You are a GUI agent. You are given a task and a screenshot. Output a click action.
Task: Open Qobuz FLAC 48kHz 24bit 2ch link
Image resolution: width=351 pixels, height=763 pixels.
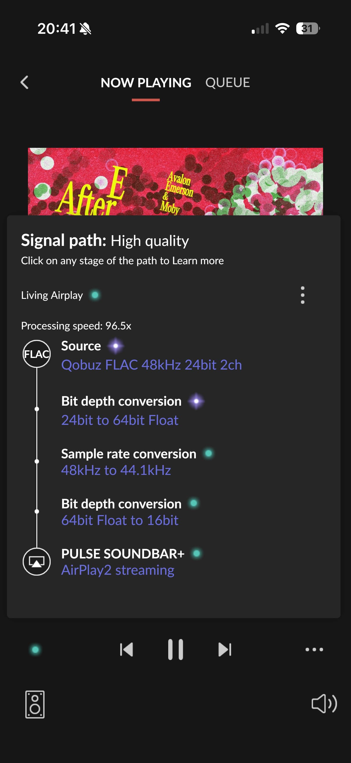point(151,365)
